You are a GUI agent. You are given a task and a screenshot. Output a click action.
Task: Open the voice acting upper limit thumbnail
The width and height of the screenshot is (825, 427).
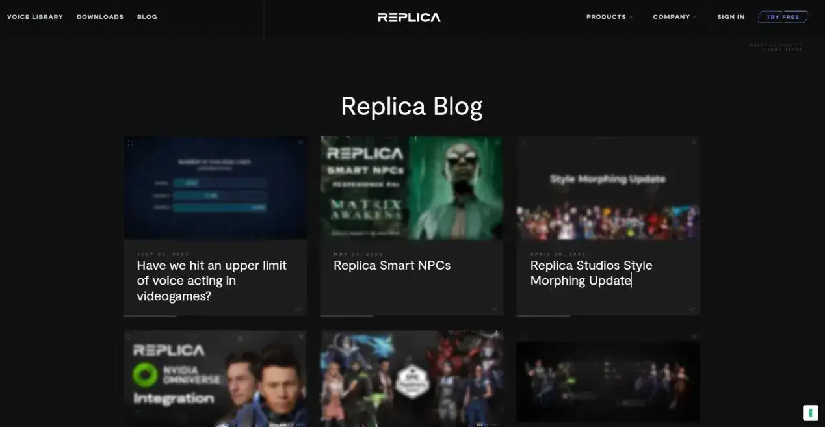point(215,188)
